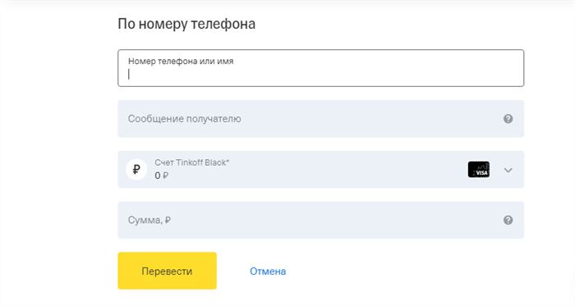Focus the phone number or name field
575x306 pixels.
click(320, 68)
